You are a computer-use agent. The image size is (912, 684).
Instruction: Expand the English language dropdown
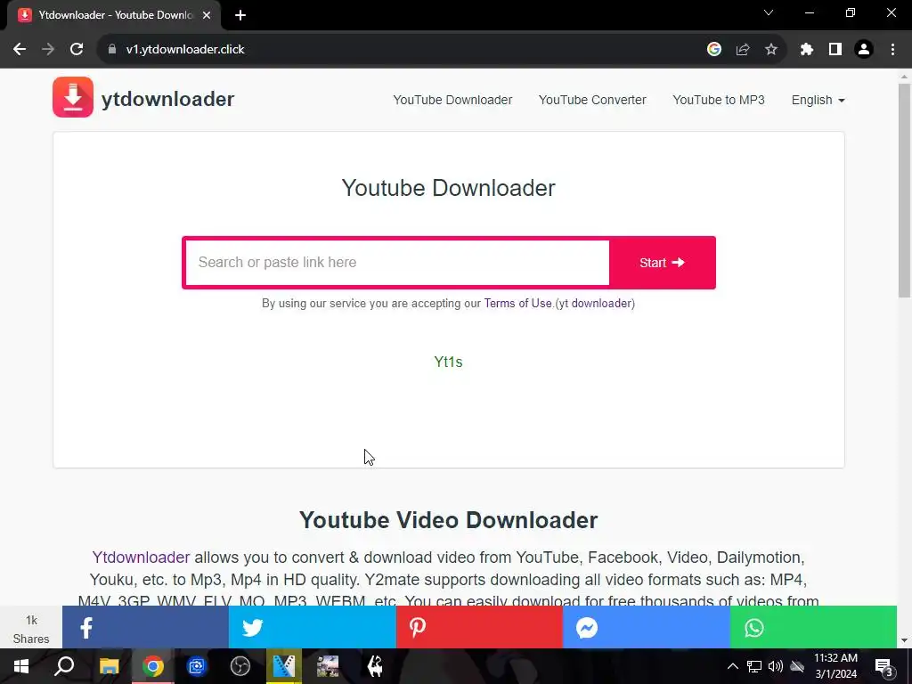tap(818, 100)
